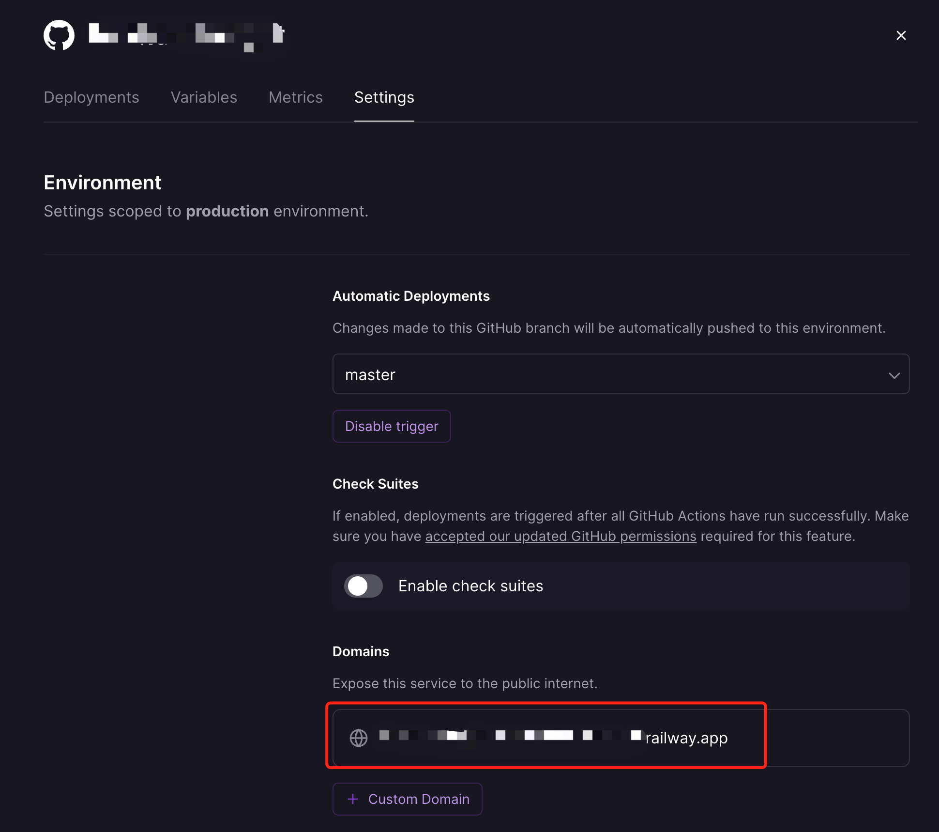Switch to the Variables tab
Viewport: 939px width, 832px height.
[204, 97]
